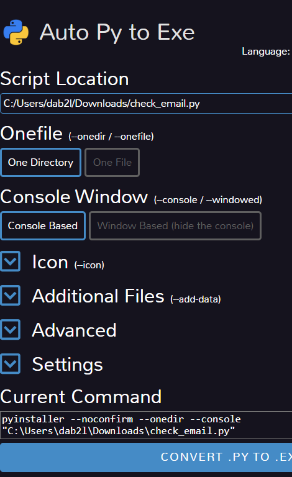The image size is (292, 477).
Task: Choose Console Based mode
Action: pyautogui.click(x=43, y=225)
